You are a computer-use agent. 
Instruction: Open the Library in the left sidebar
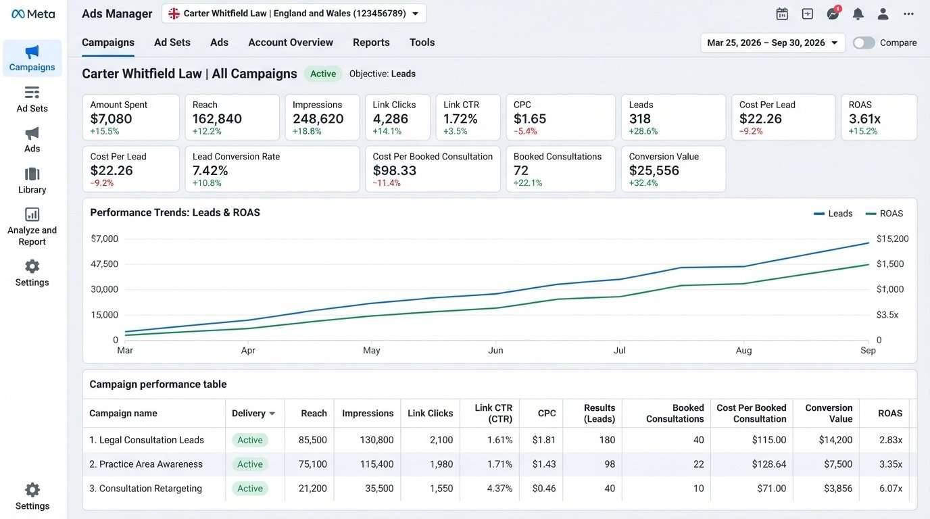pos(32,180)
